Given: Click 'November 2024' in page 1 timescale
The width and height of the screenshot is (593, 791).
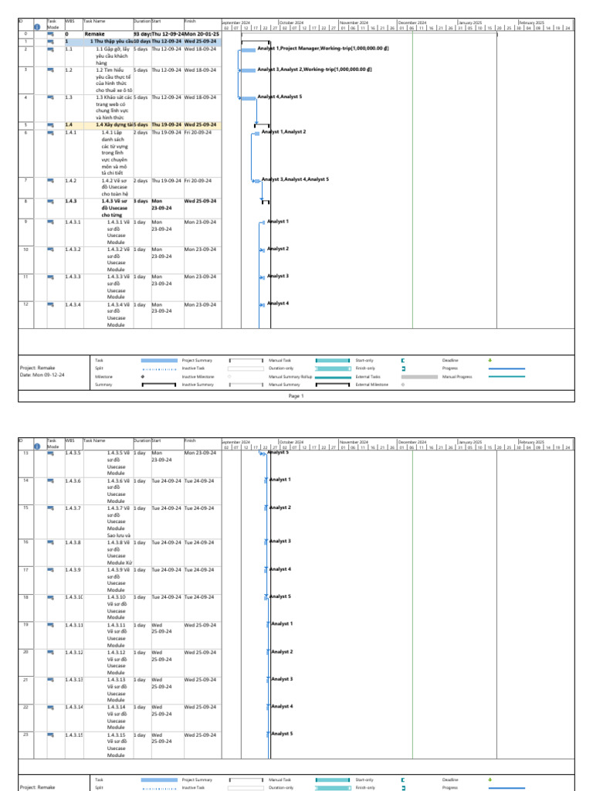Looking at the screenshot, I should (354, 22).
